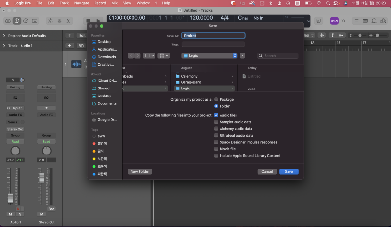Check the Sampler audio data option

pos(216,122)
